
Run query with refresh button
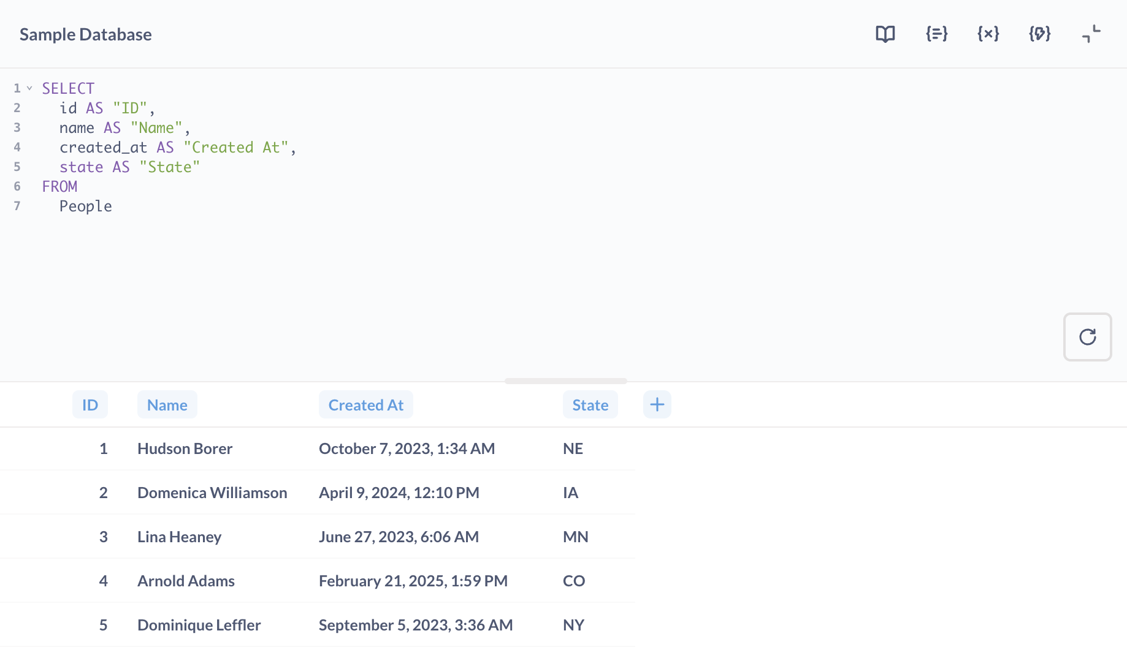click(1087, 337)
